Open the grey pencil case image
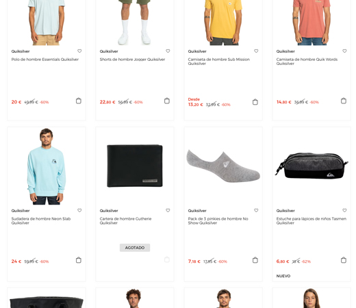This screenshot has width=356, height=308. (311, 166)
